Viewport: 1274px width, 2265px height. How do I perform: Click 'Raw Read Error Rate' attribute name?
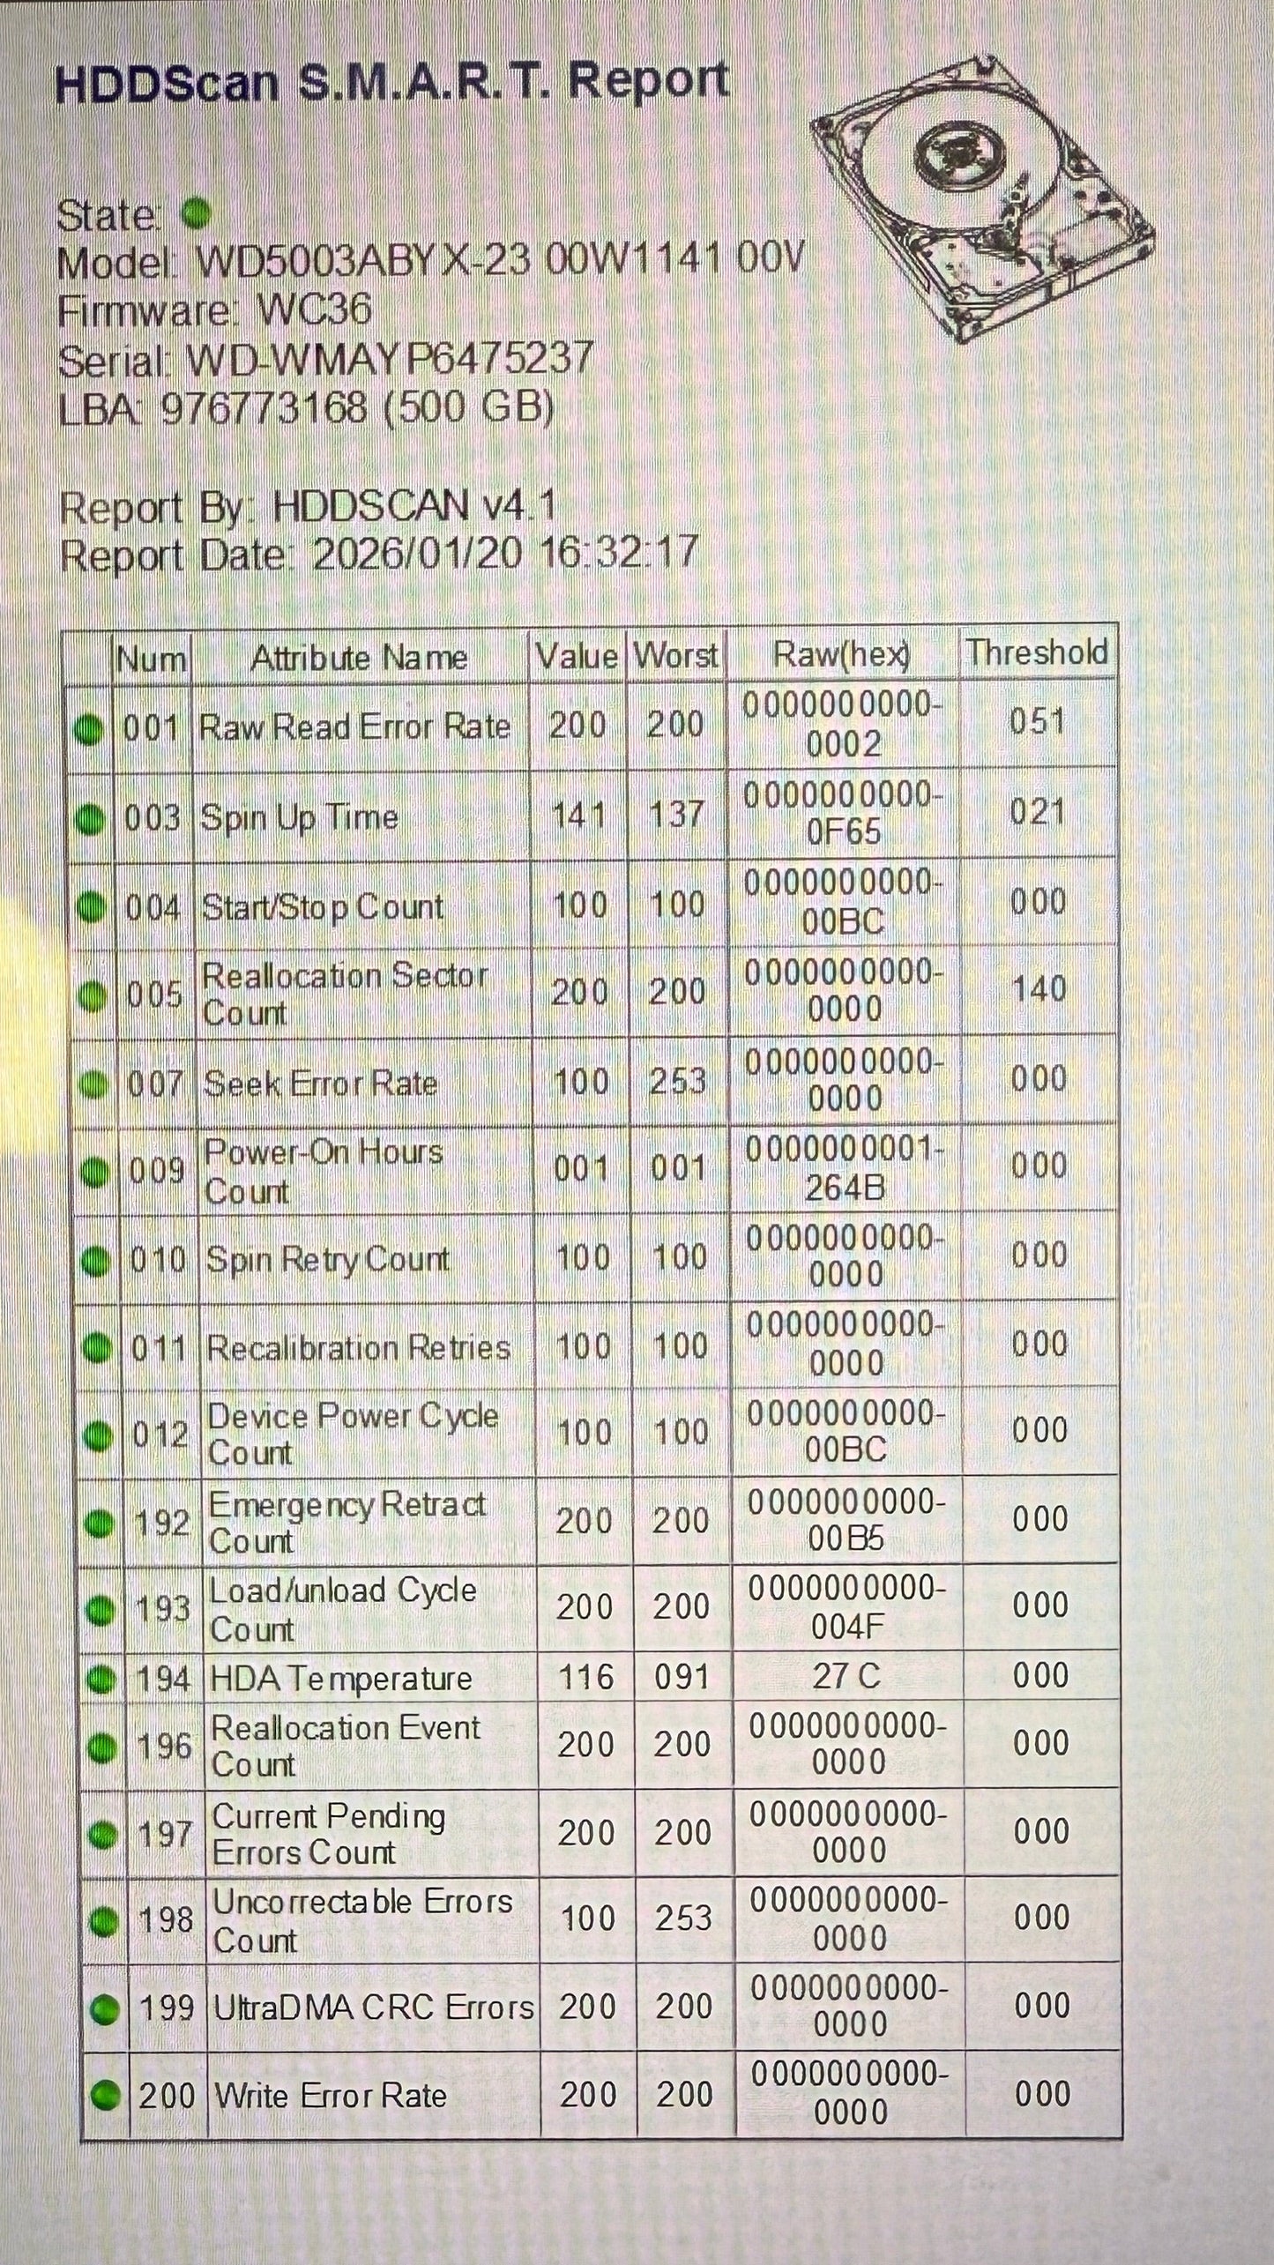pos(355,726)
